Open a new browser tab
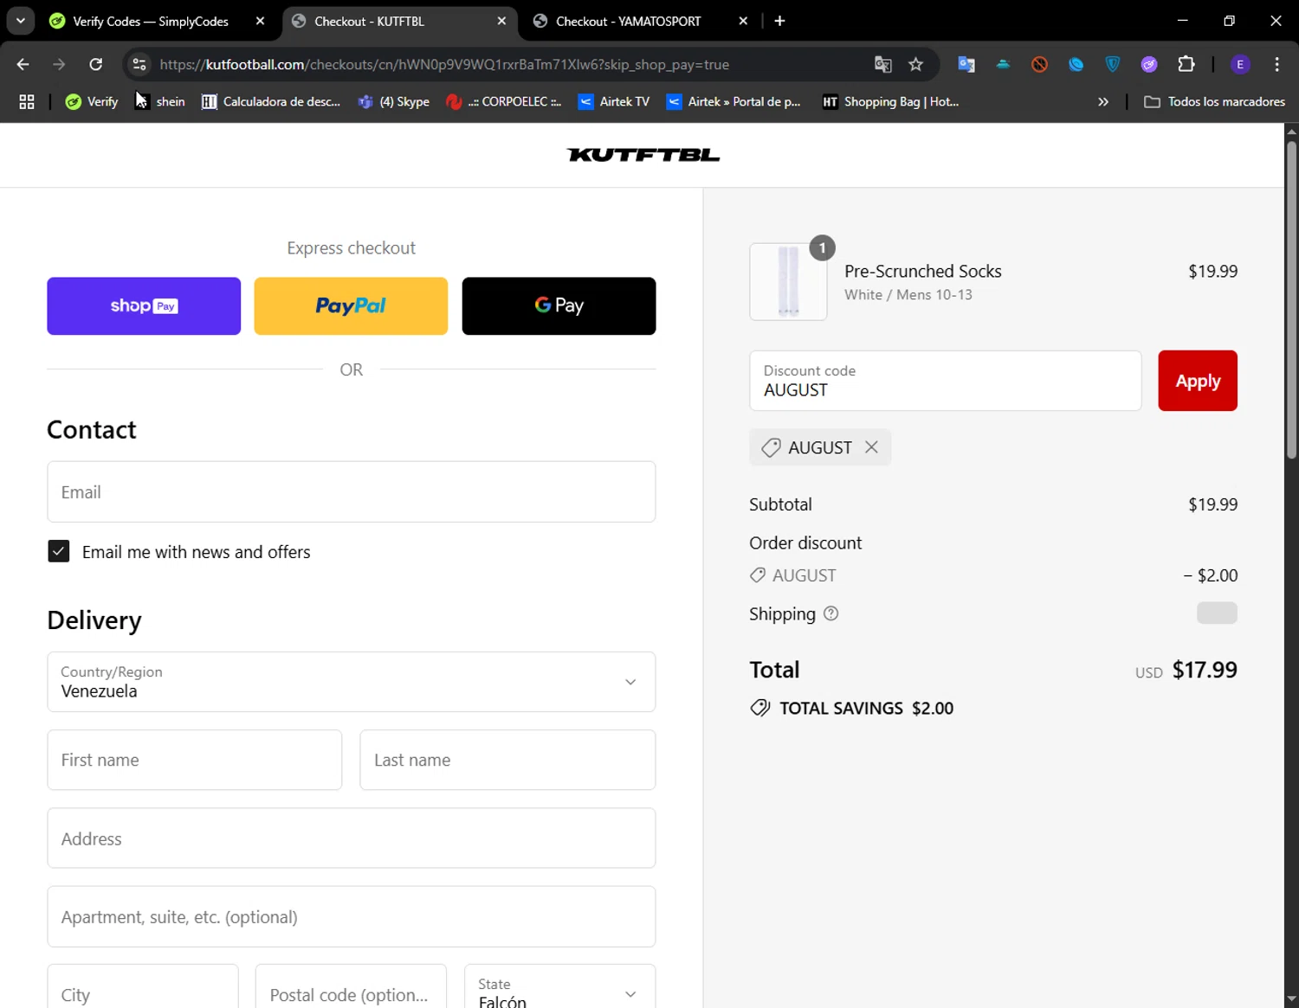 point(779,21)
